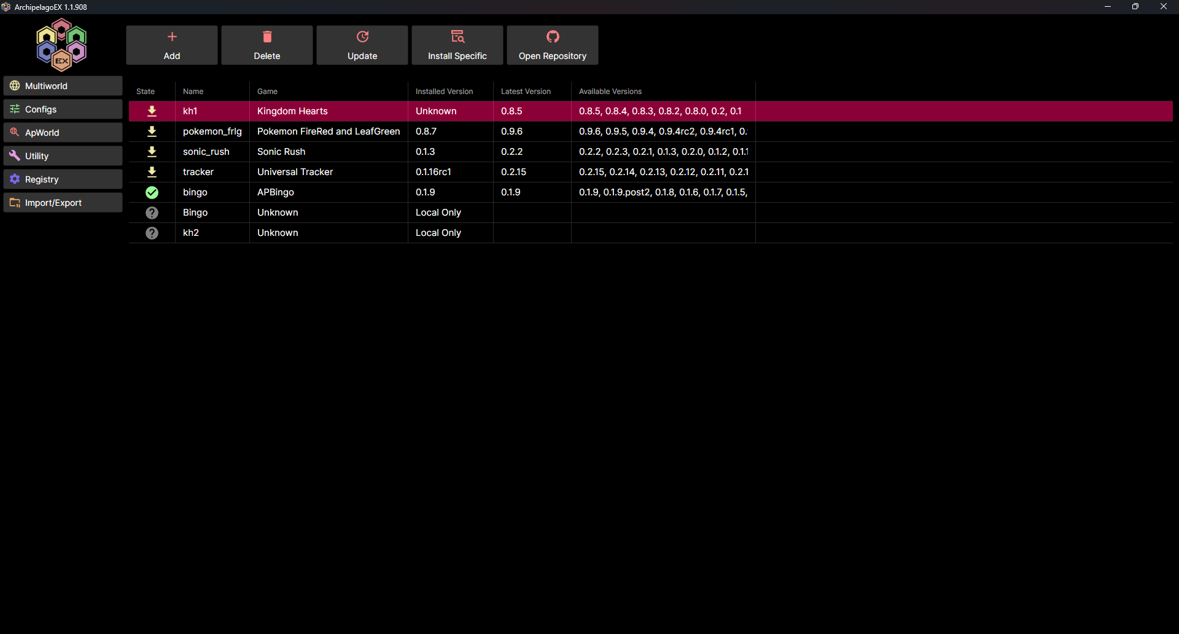
Task: Click the globe icon beside Multiworld
Action: [x=15, y=86]
